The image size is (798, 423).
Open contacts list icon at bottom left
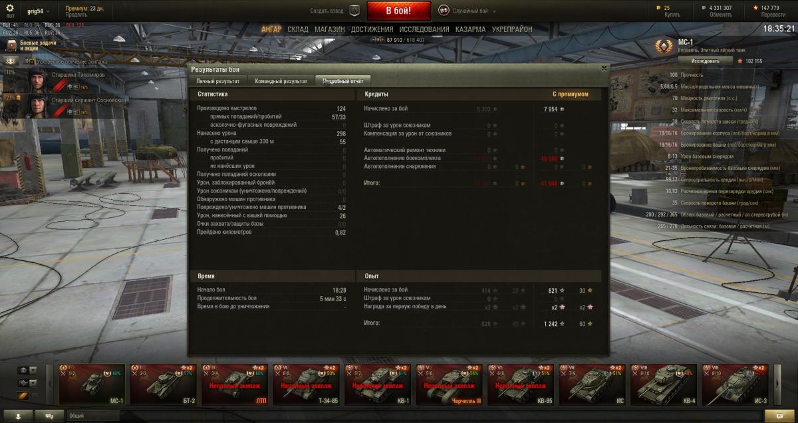pyautogui.click(x=18, y=416)
